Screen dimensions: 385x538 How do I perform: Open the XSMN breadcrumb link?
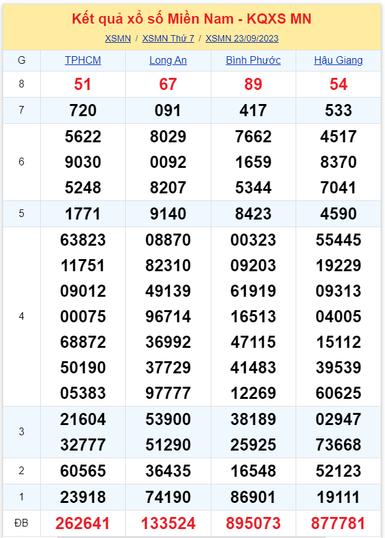click(x=117, y=38)
